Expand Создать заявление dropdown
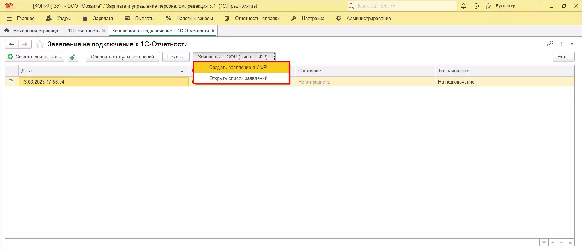This screenshot has height=251, width=582. (35, 57)
